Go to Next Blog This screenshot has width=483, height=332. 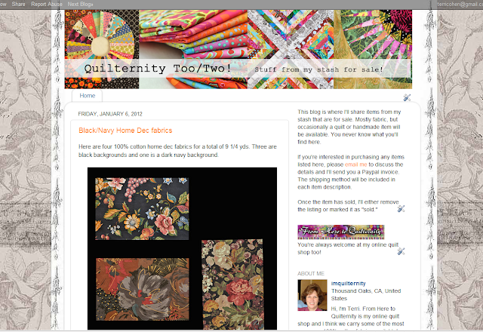click(80, 4)
